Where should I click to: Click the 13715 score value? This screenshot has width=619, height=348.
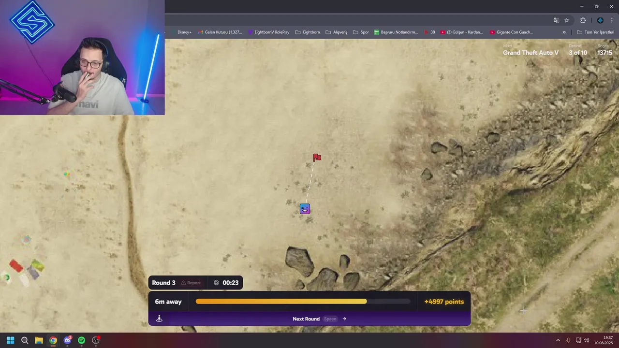point(604,53)
